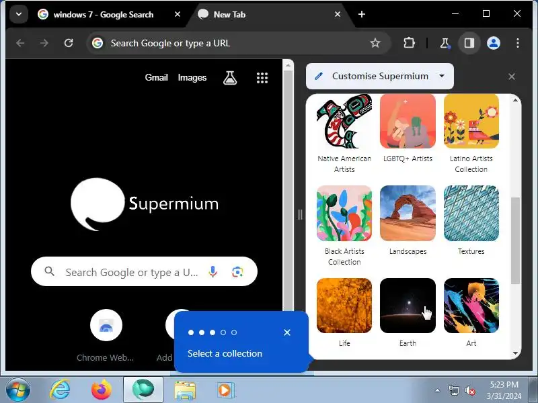Click the Search Labs flask on page
The width and height of the screenshot is (538, 403).
(230, 78)
